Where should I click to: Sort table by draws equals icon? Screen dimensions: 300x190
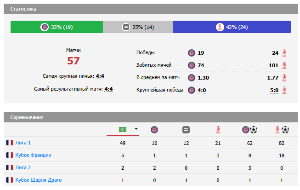[x=186, y=130]
